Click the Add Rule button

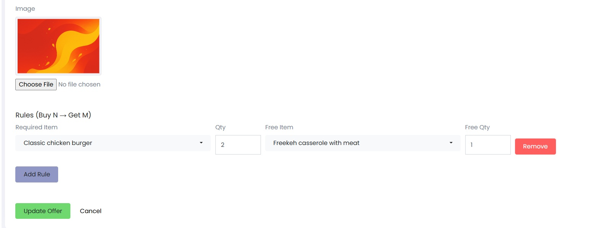pyautogui.click(x=37, y=174)
